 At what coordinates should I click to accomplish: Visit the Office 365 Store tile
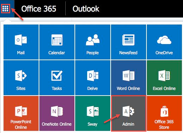[164, 113]
